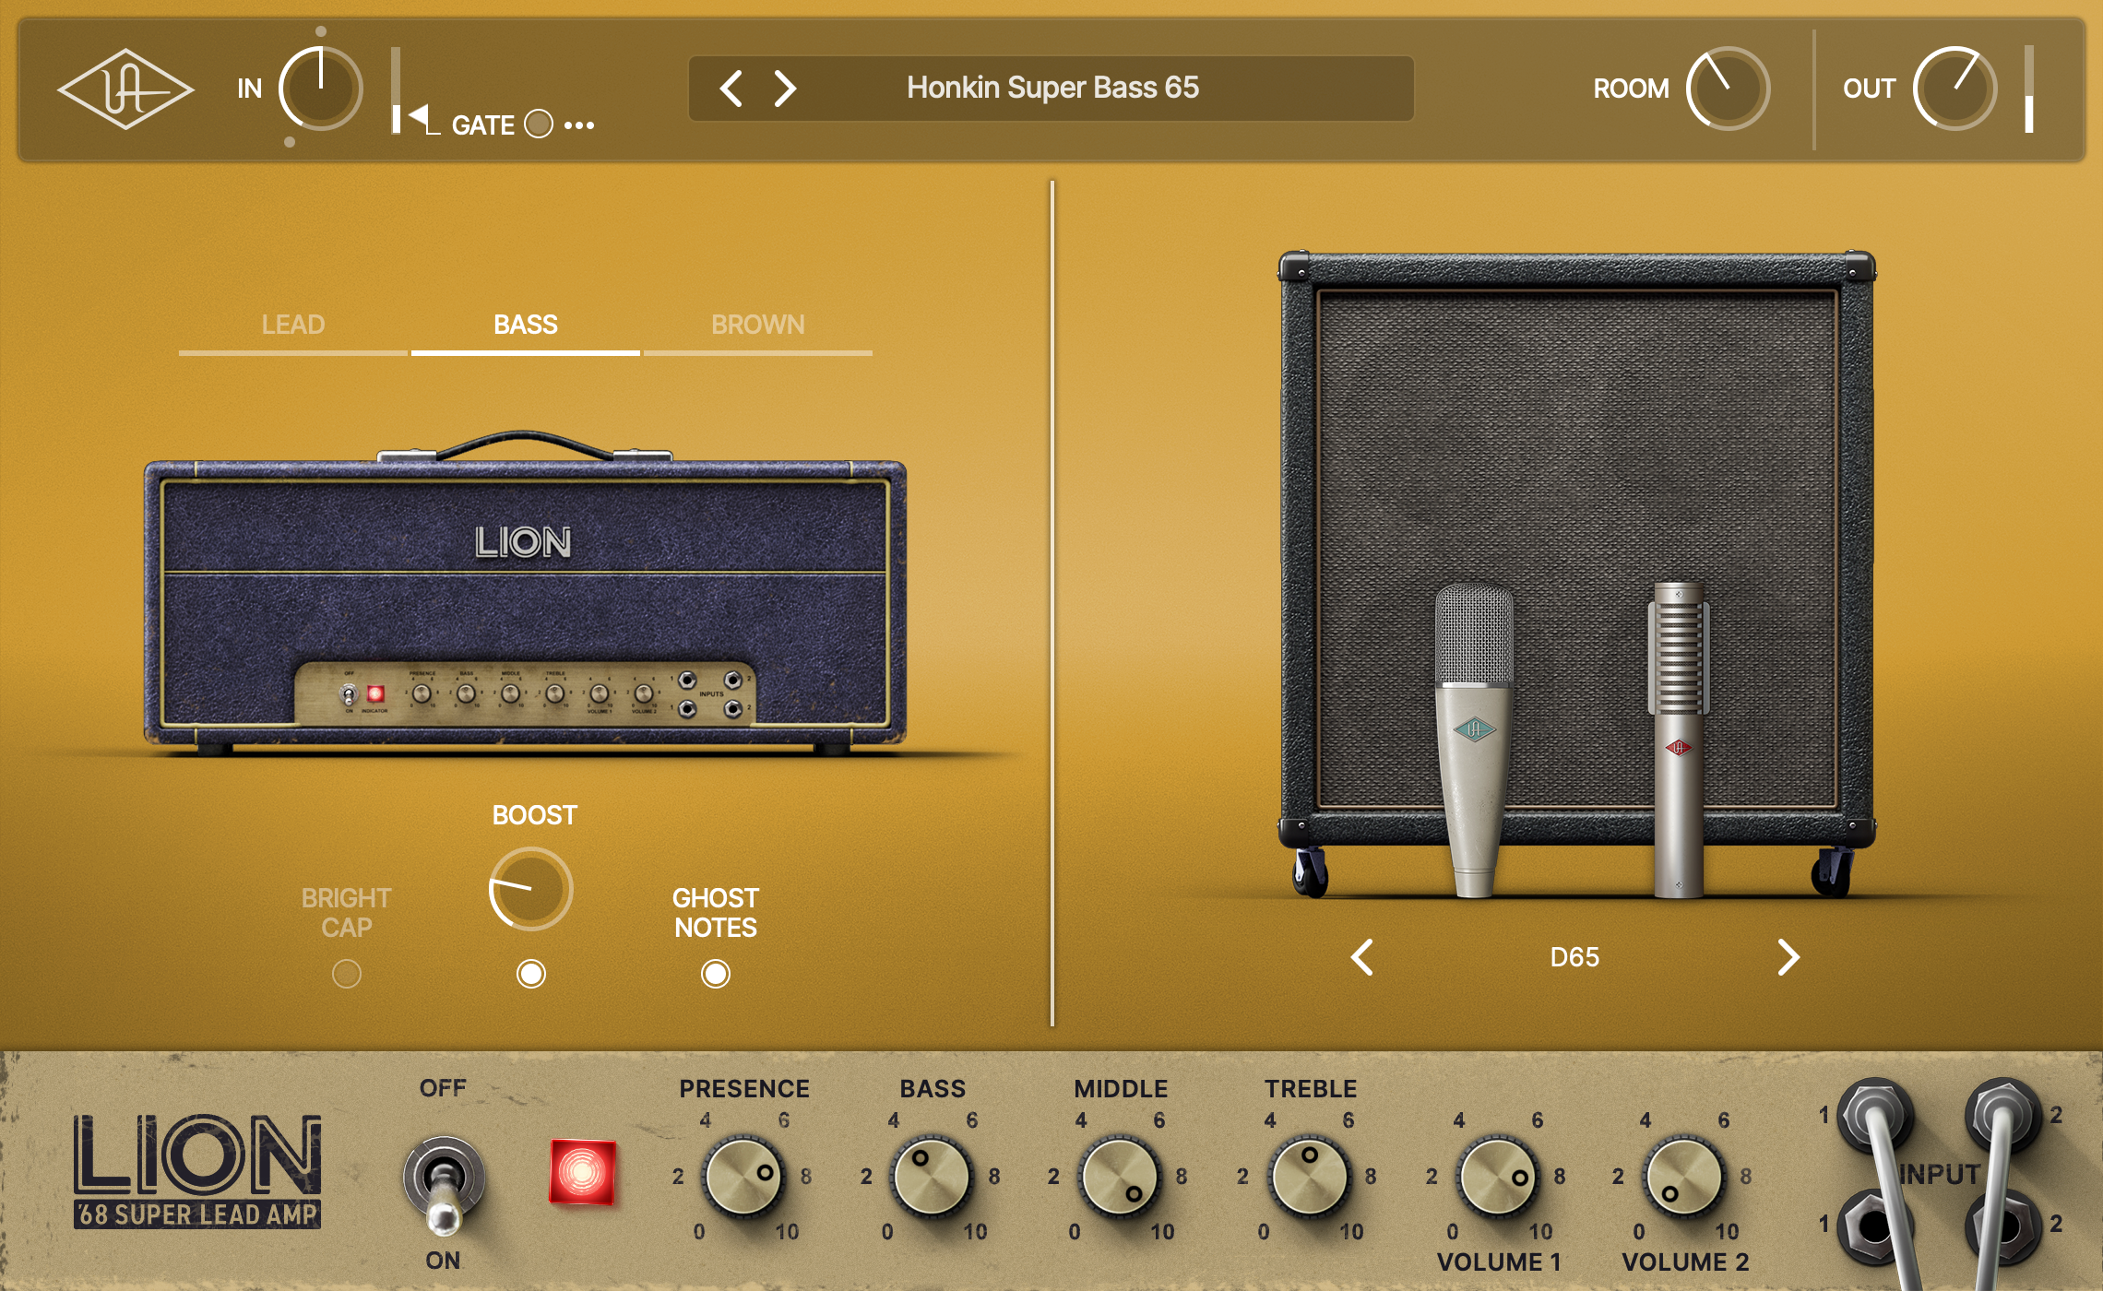The width and height of the screenshot is (2103, 1291).
Task: Open gate settings via the ellipsis dots
Action: tap(581, 126)
